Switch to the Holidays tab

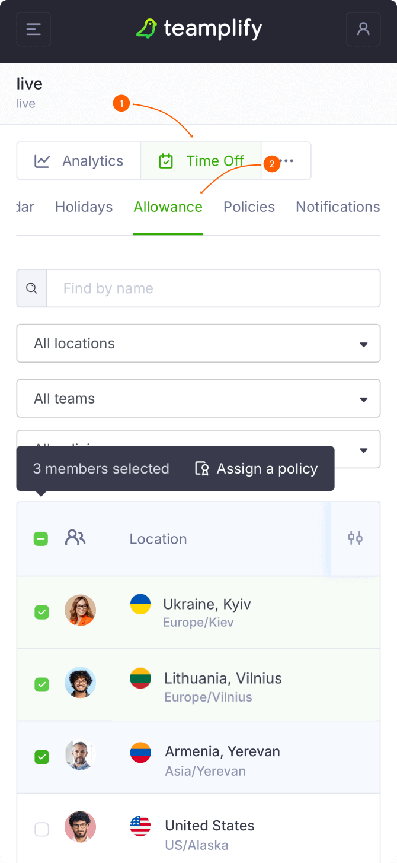pyautogui.click(x=84, y=207)
